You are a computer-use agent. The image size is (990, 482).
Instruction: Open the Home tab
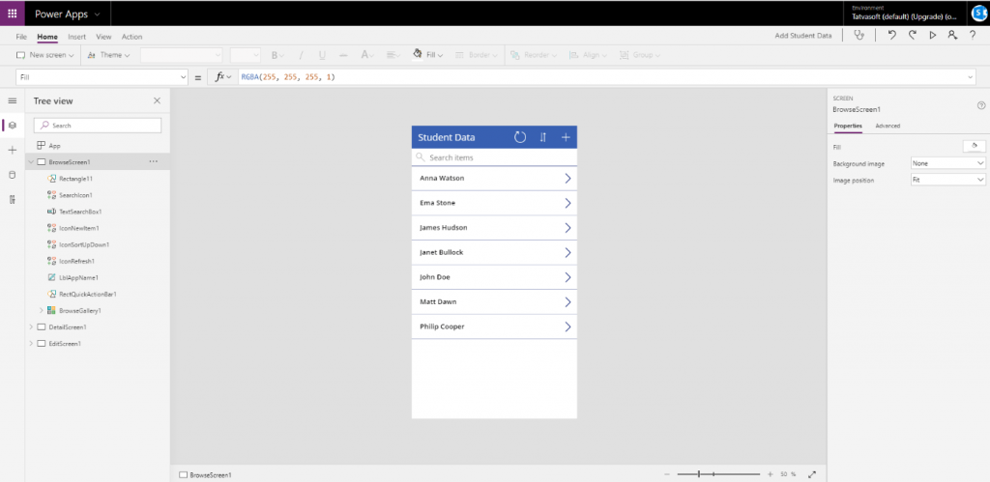coord(47,37)
